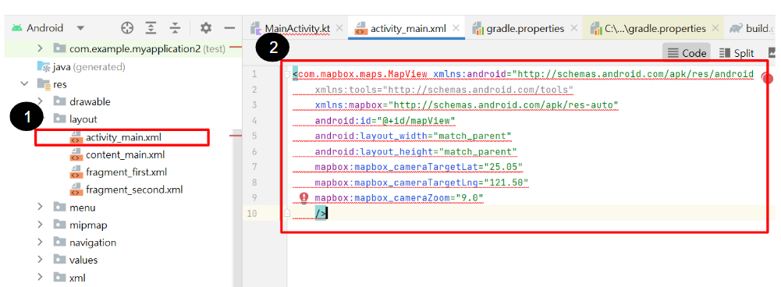The image size is (781, 287).
Task: Expand the navigation folder
Action: tap(41, 243)
